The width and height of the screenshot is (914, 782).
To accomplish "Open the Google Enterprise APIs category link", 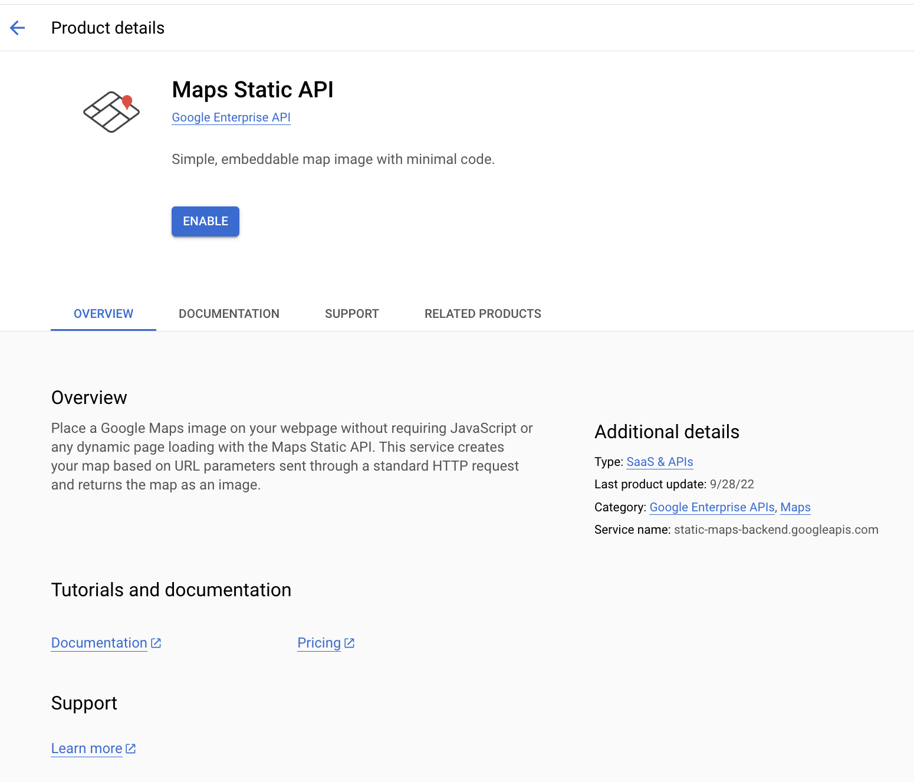I will [x=712, y=507].
